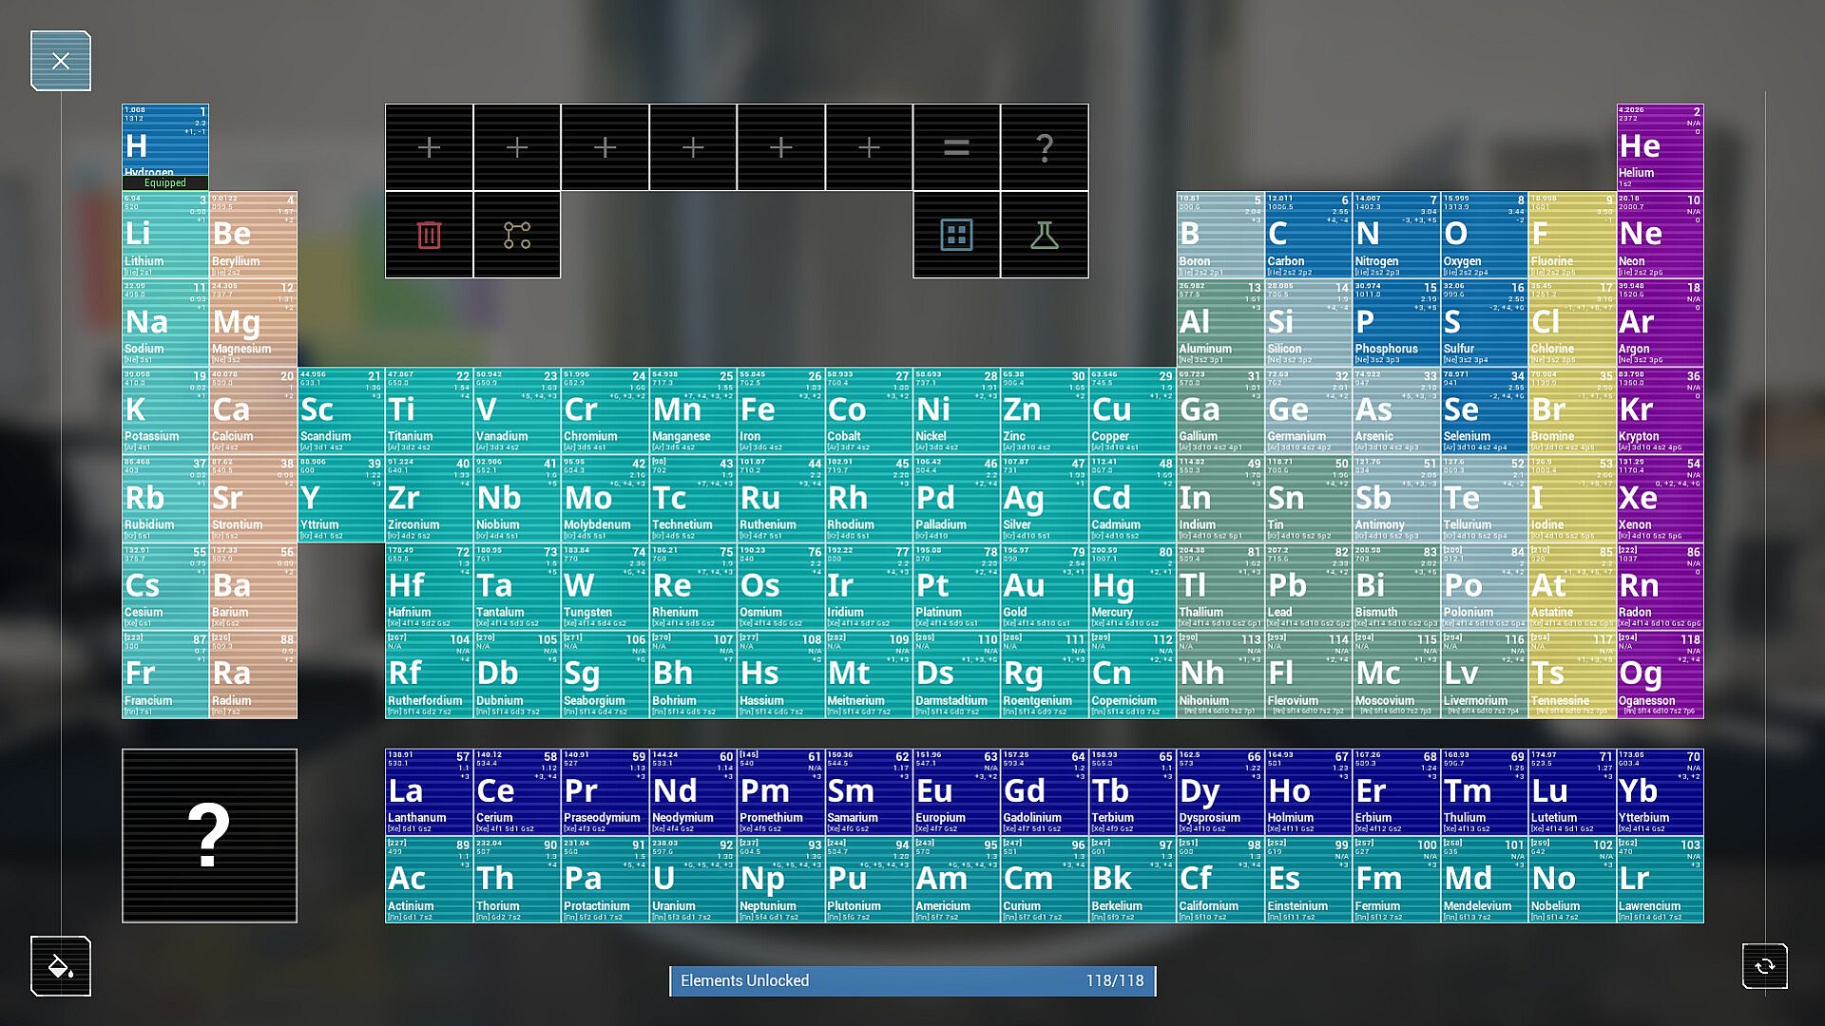Select the Gold element tile
This screenshot has height=1026, width=1825.
coord(1044,587)
